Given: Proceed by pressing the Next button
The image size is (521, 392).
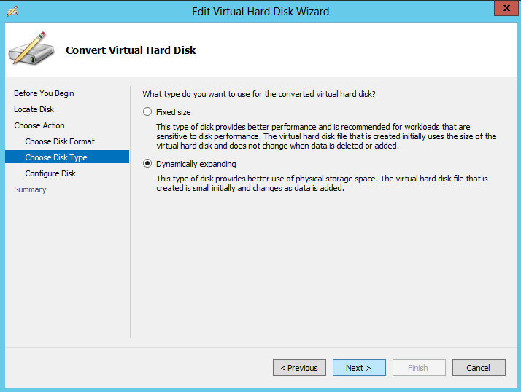Looking at the screenshot, I should [359, 368].
